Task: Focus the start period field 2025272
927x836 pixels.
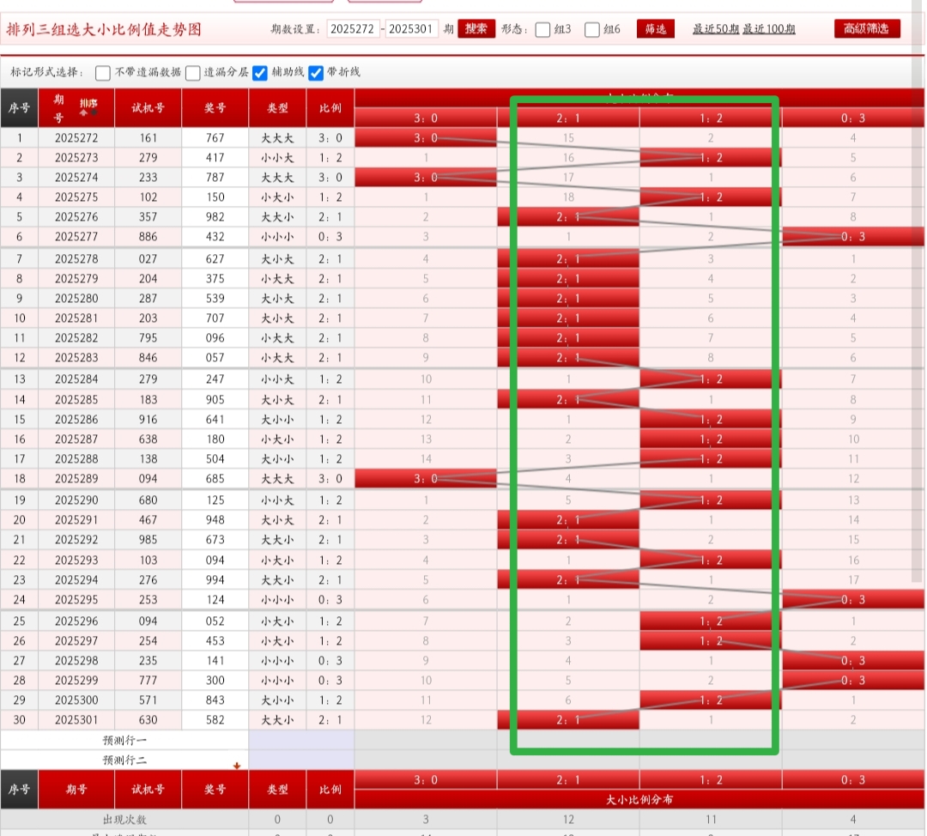Action: (353, 29)
